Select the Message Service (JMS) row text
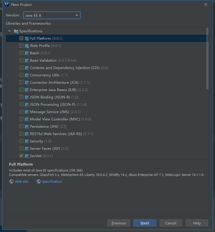Image resolution: width=215 pixels, height=232 pixels. tap(55, 112)
